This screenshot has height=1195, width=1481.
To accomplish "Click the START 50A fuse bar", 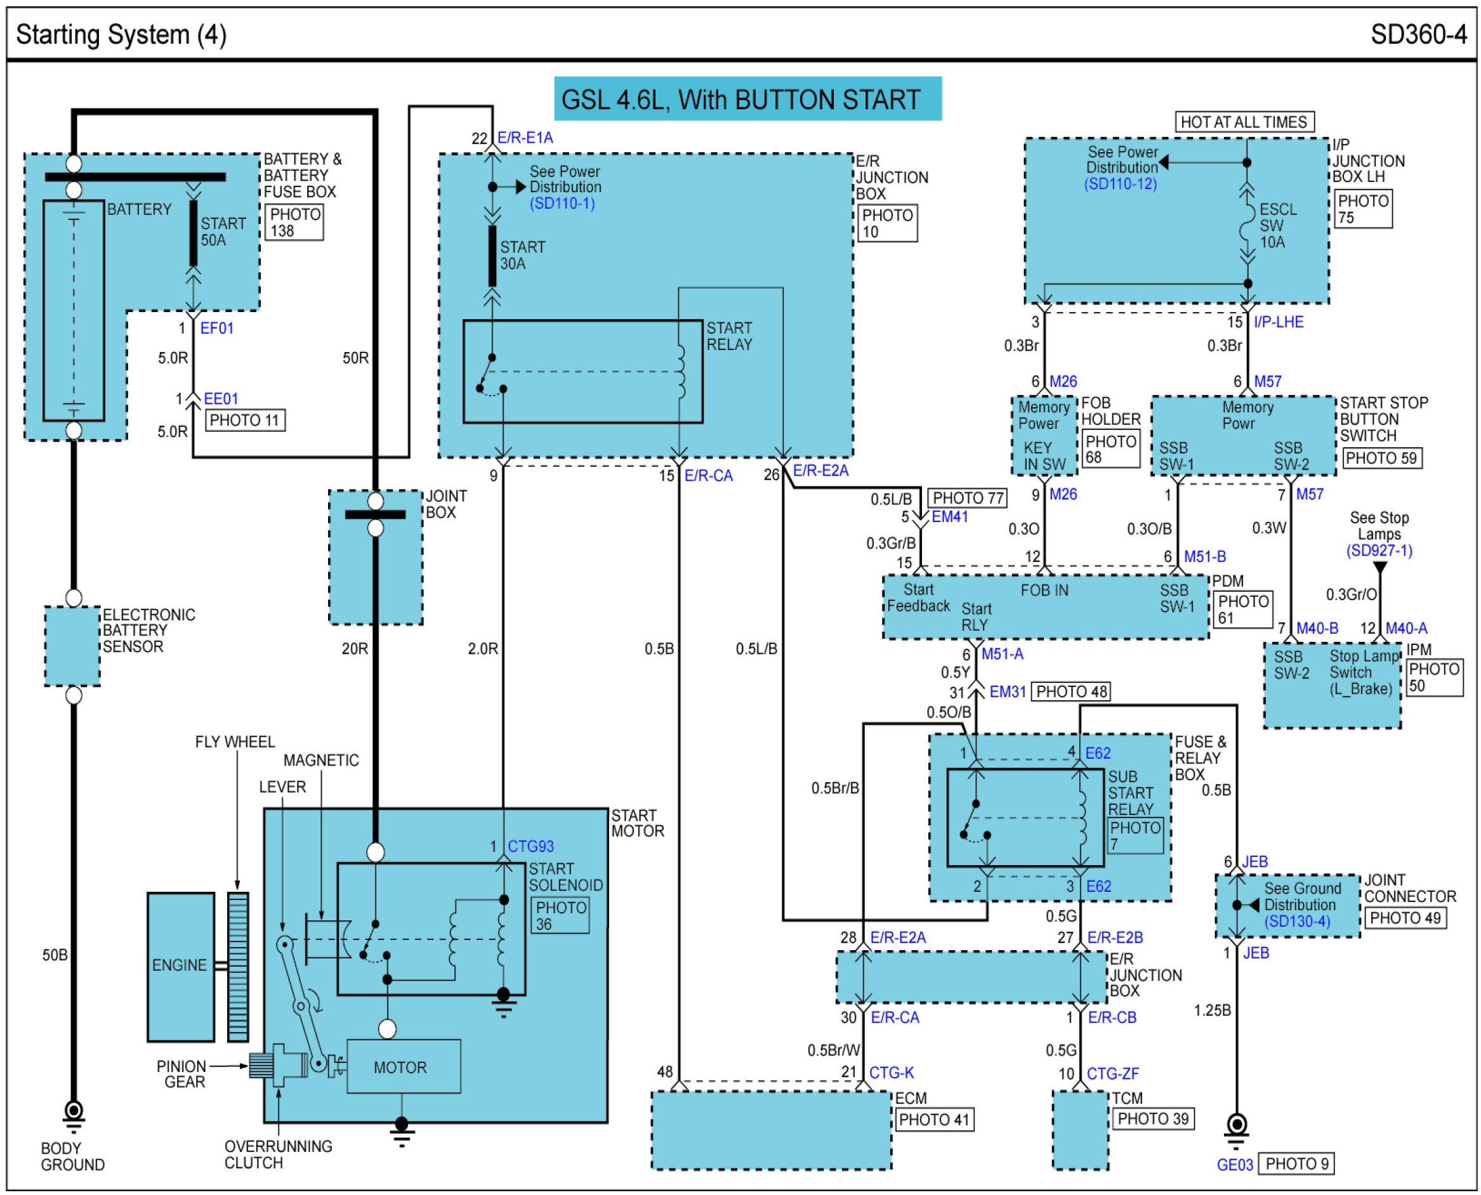I will [x=194, y=233].
